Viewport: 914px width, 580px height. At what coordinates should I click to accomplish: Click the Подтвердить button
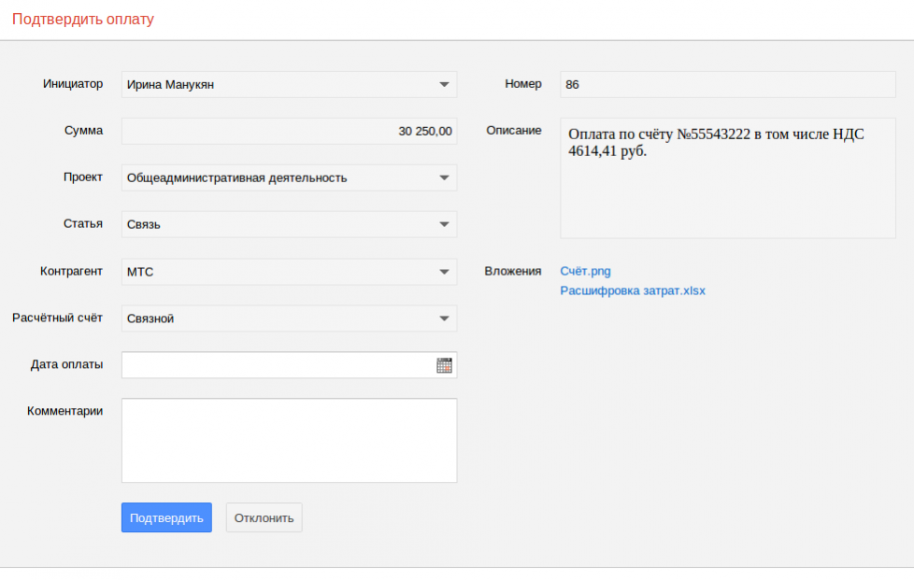pyautogui.click(x=166, y=517)
